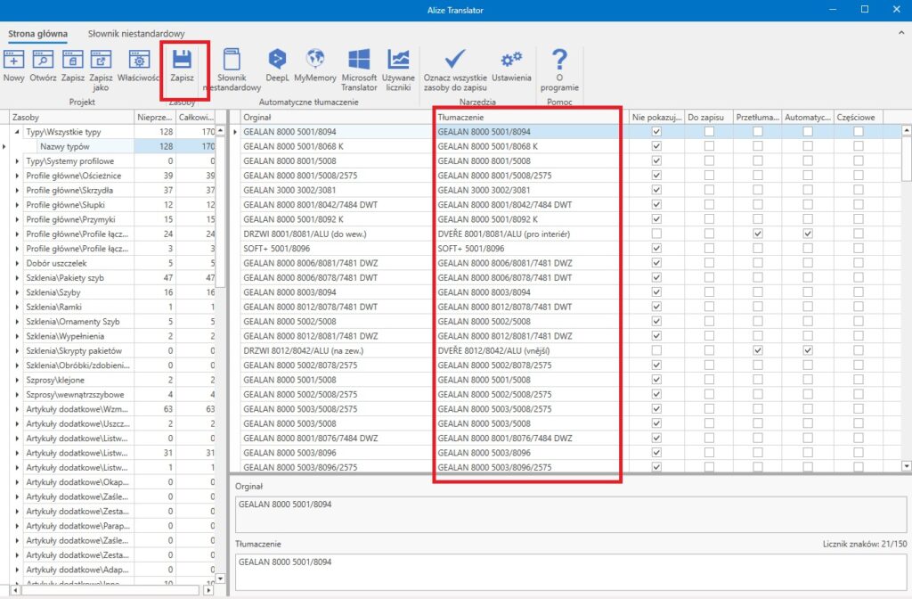
Task: Uncheck Przetłumaczone for DRZWI 8001/8081/ALU row
Action: (x=757, y=234)
